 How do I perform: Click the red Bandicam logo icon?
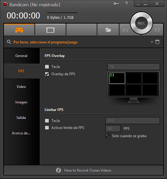5,5
